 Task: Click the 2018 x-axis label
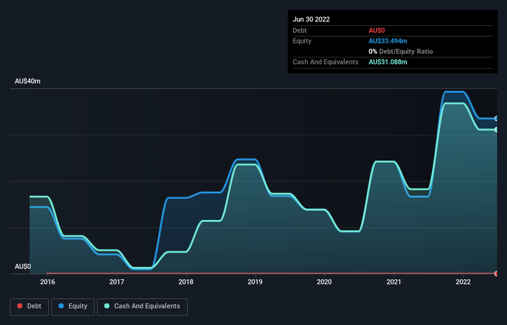click(x=186, y=282)
